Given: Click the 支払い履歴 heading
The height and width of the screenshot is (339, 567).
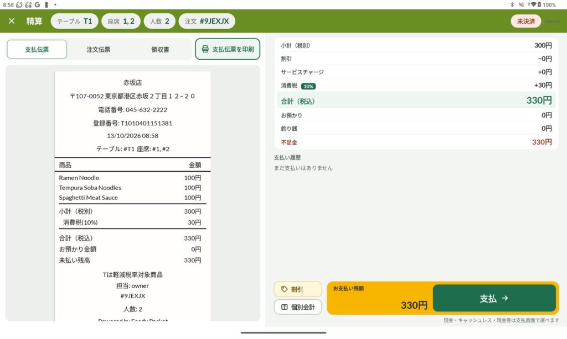Looking at the screenshot, I should (x=287, y=157).
